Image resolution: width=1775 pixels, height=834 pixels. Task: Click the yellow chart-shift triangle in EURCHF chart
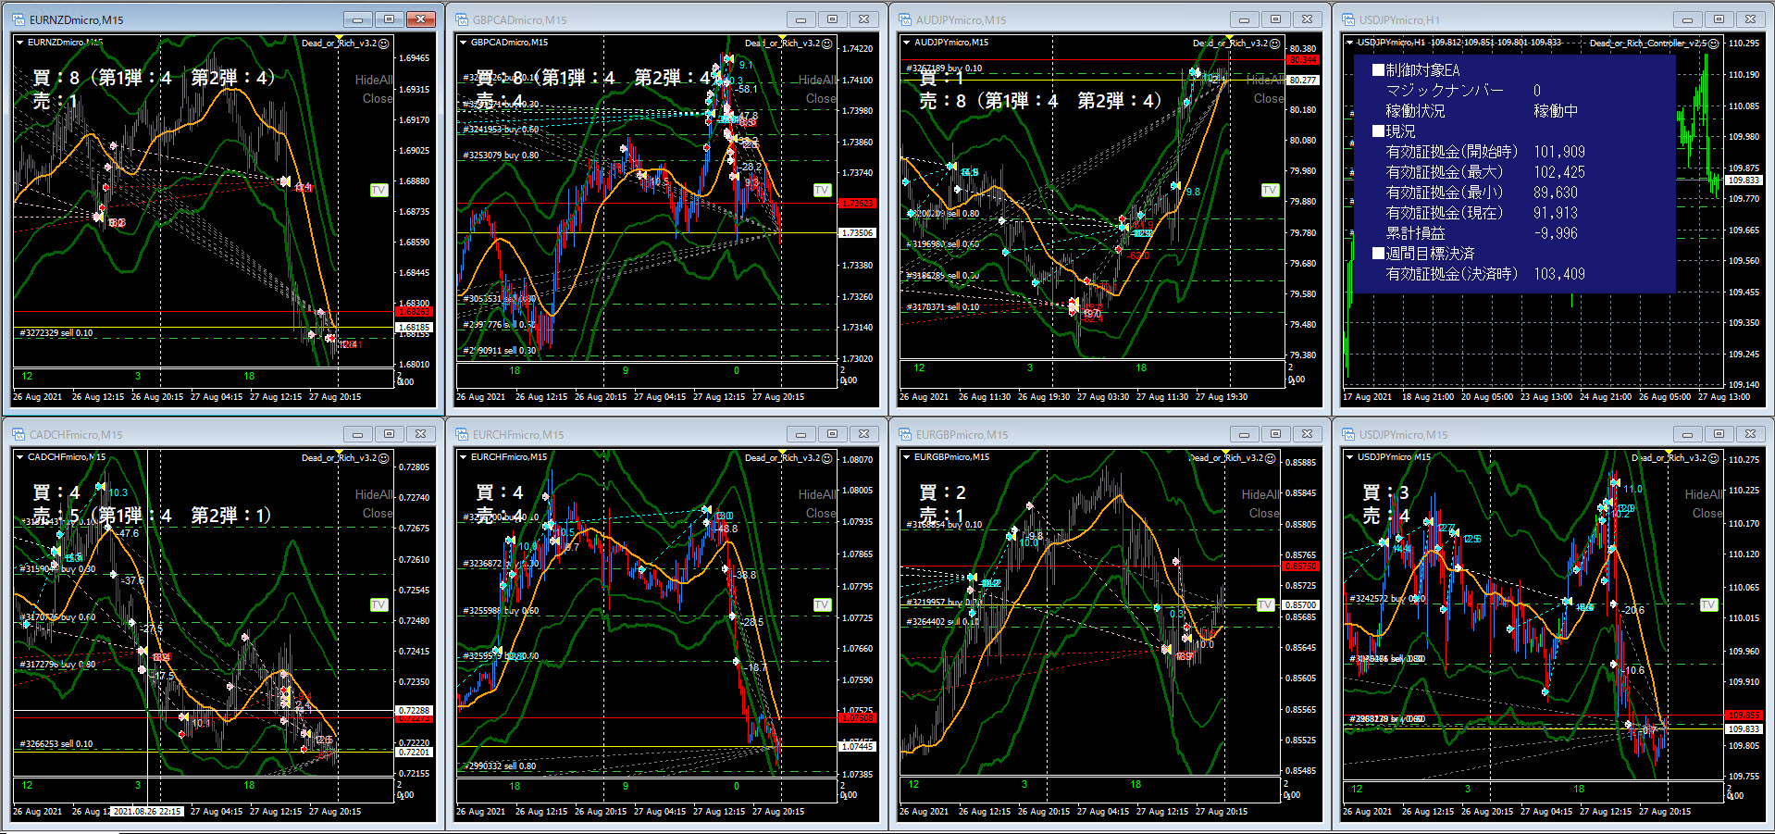point(782,453)
